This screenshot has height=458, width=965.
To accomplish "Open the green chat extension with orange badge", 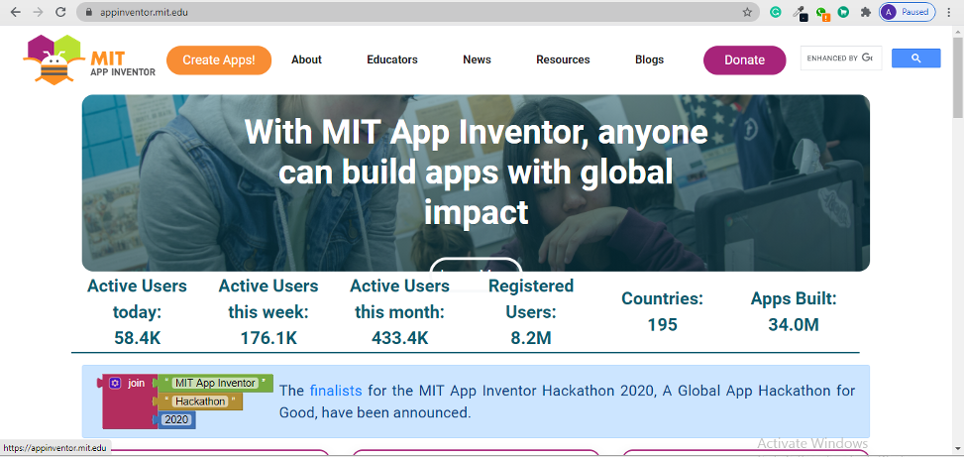I will click(822, 13).
